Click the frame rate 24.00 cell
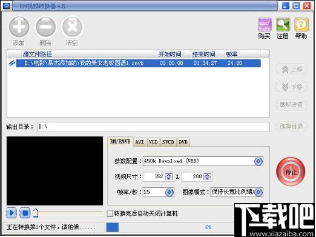This screenshot has height=237, width=316. 235,63
